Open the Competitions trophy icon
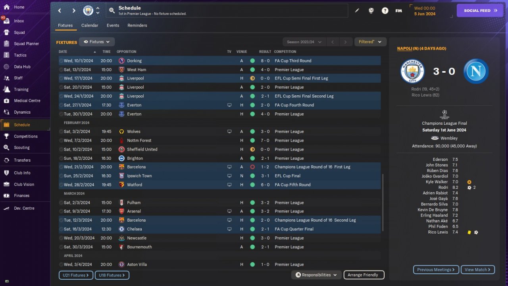The image size is (508, 286). coord(6,136)
